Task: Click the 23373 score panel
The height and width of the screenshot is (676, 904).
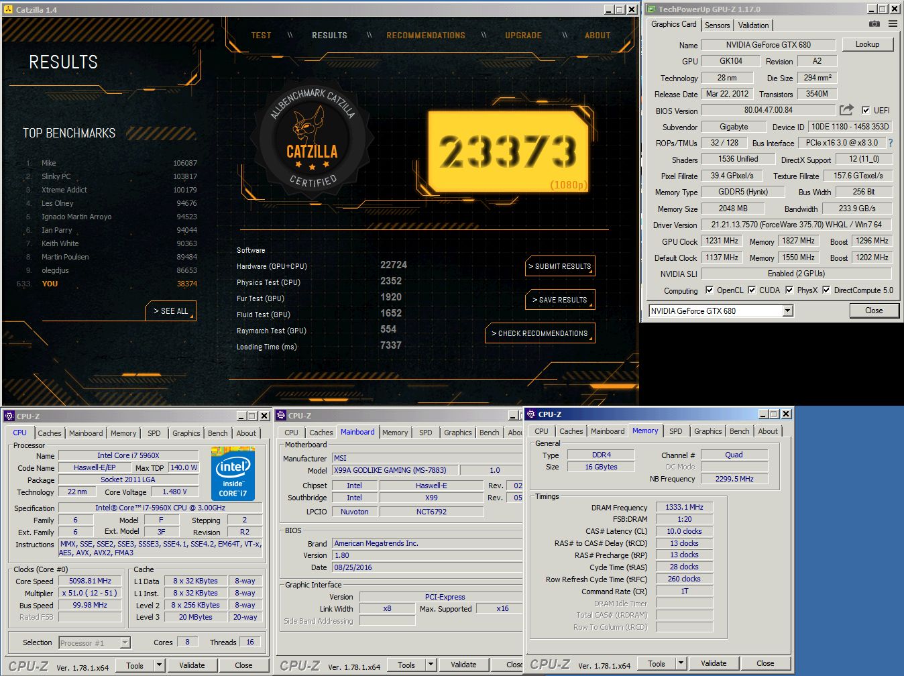Action: click(509, 152)
